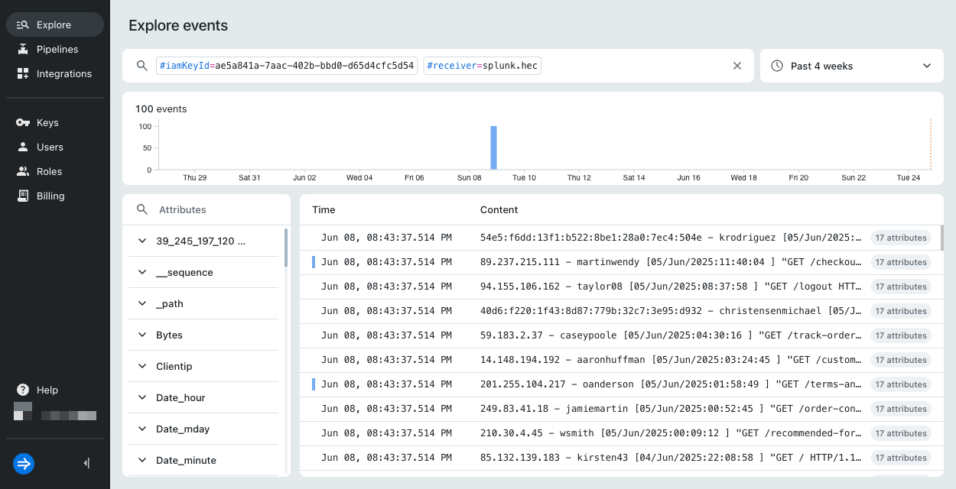The height and width of the screenshot is (489, 956).
Task: Click the search magnifier in query bar
Action: pos(141,66)
